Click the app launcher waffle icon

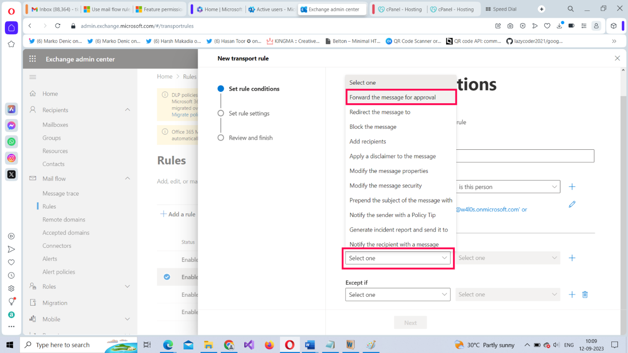(32, 59)
